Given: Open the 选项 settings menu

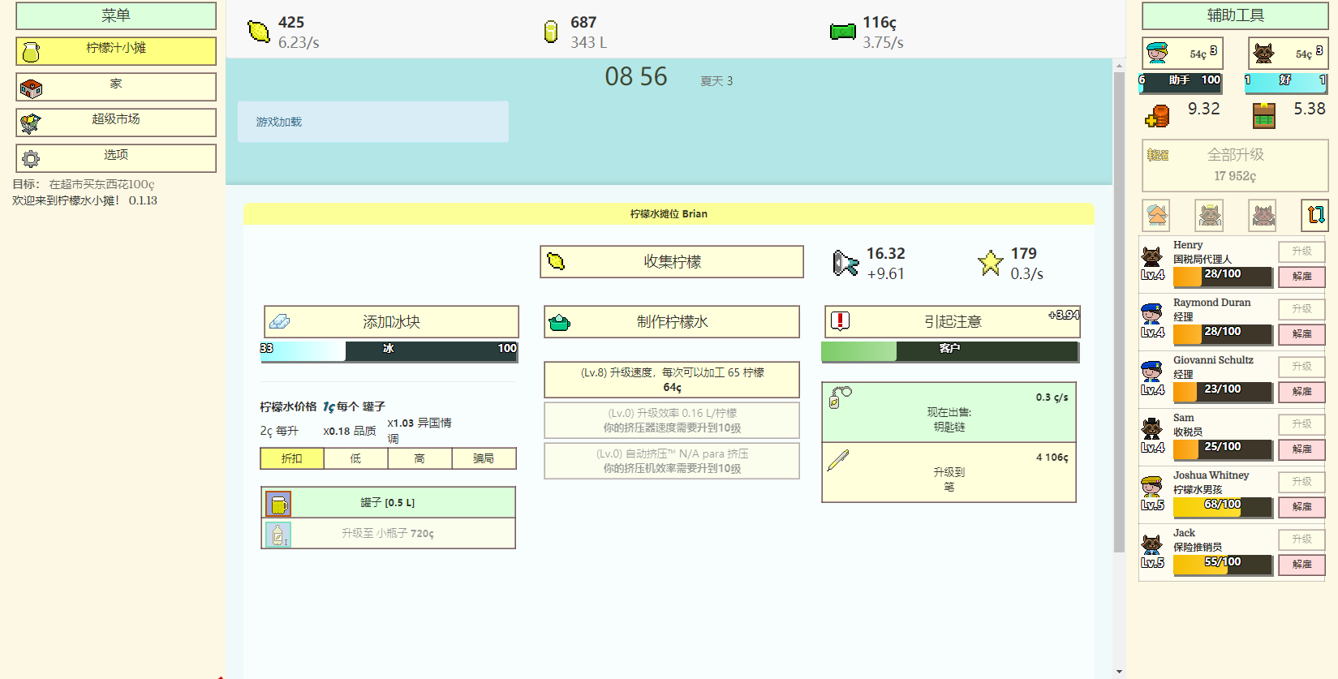Looking at the screenshot, I should [x=116, y=158].
